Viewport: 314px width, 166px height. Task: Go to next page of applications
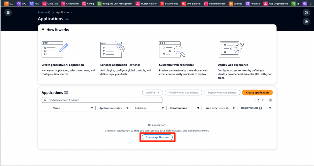[262, 100]
